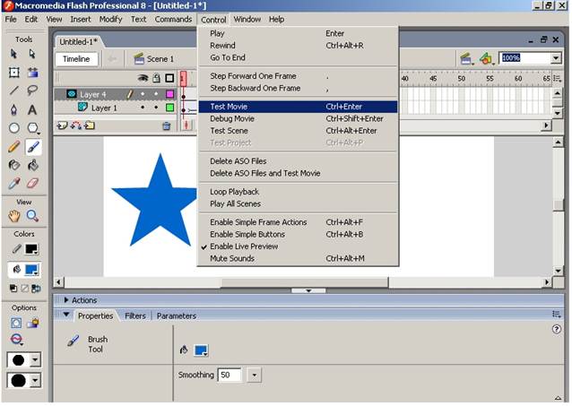Select the PolyStar tool
The height and width of the screenshot is (406, 572).
click(33, 128)
